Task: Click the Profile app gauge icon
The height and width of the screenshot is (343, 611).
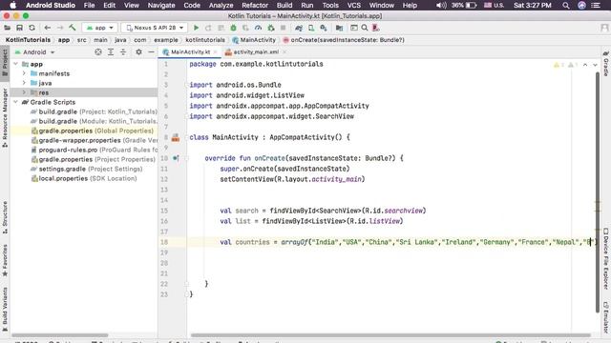Action: (x=258, y=28)
